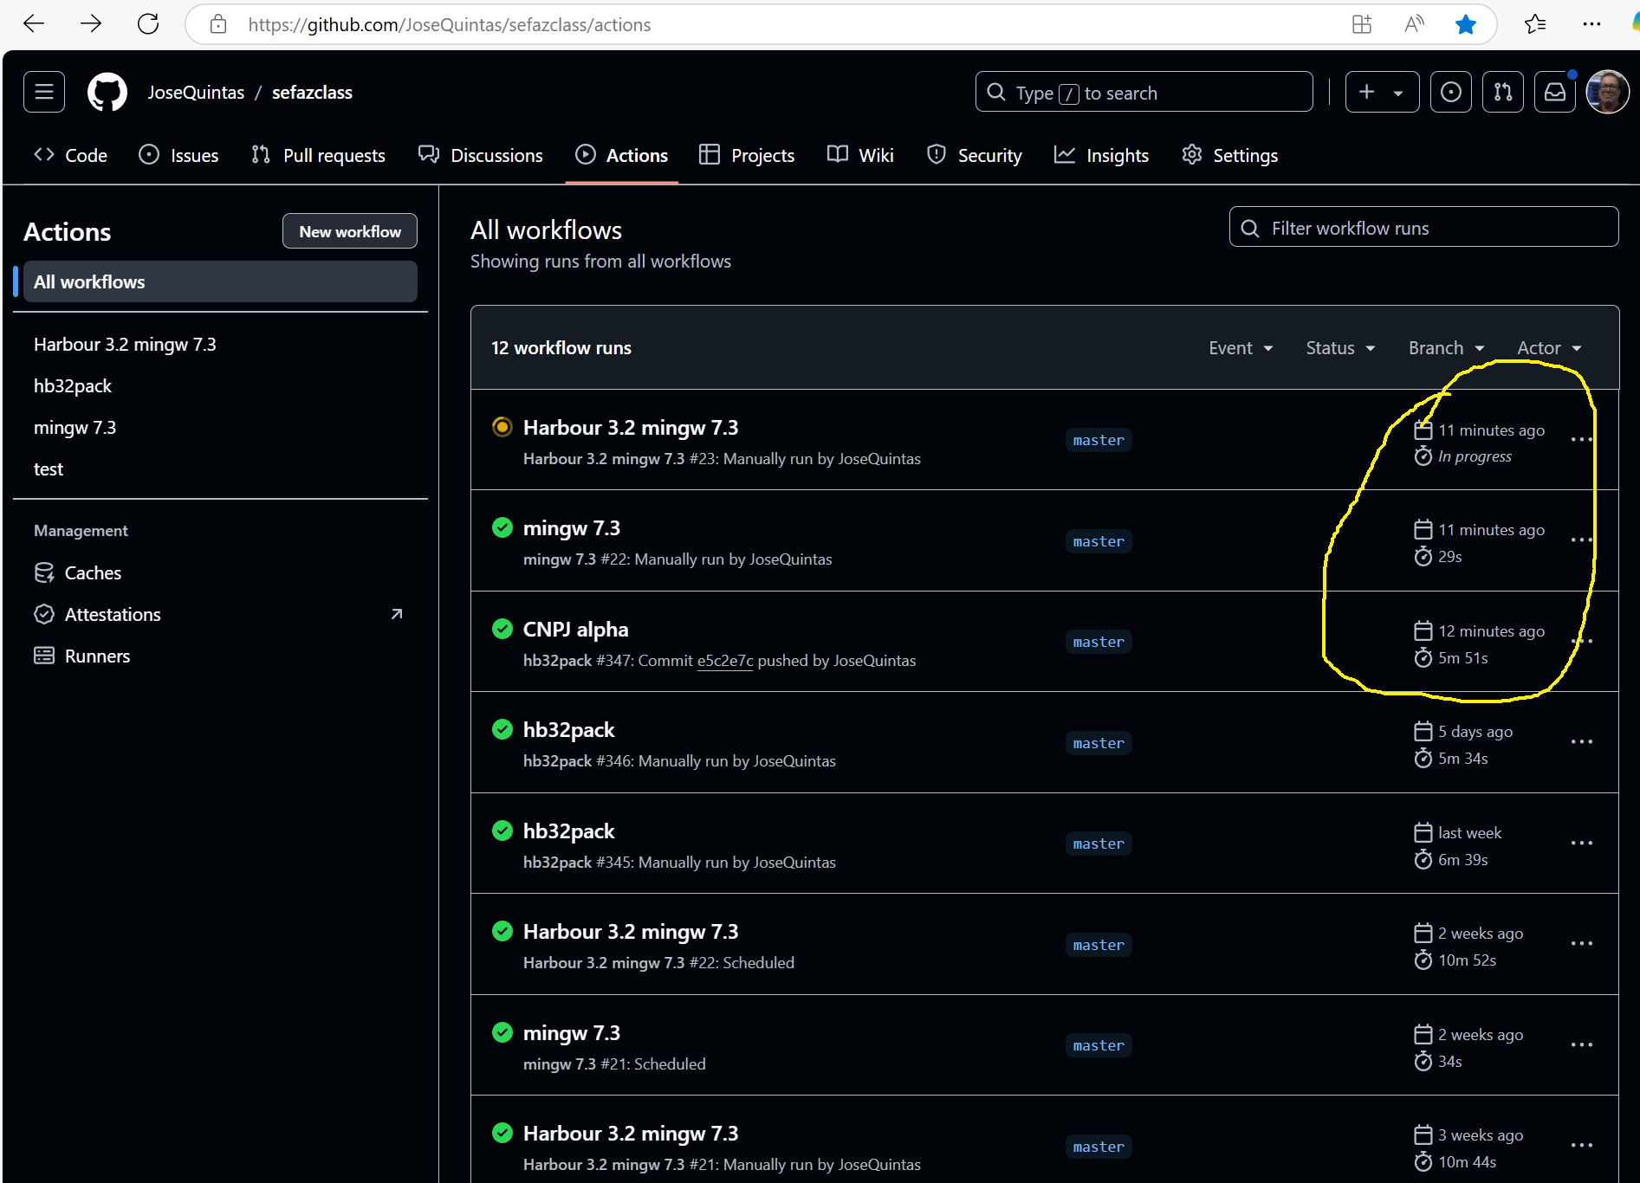Open the hamburger navigation menu
This screenshot has width=1640, height=1183.
point(44,93)
